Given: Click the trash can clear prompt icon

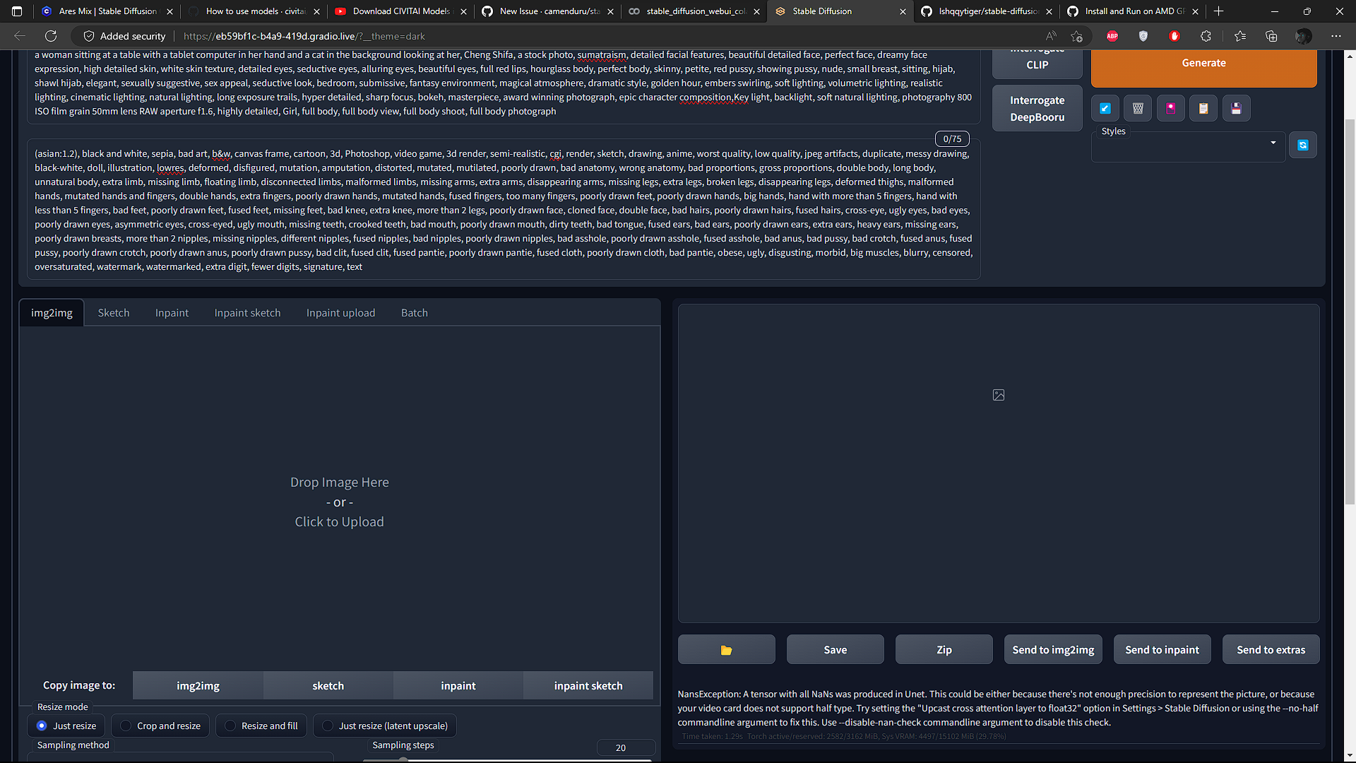Looking at the screenshot, I should point(1138,108).
